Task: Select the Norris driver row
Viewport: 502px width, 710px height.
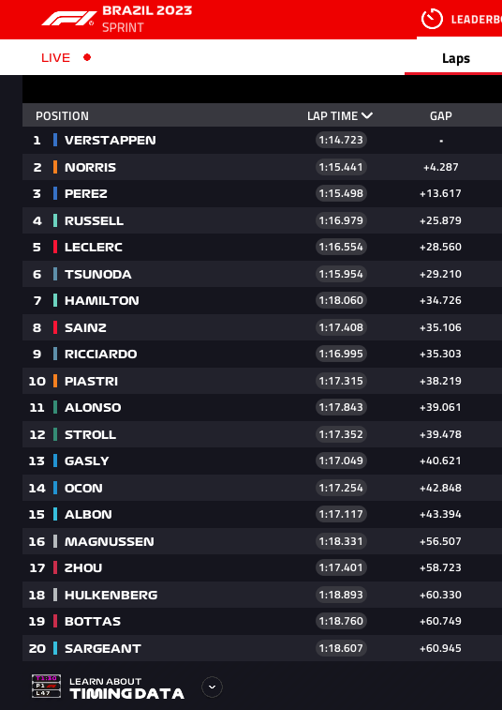Action: (262, 167)
